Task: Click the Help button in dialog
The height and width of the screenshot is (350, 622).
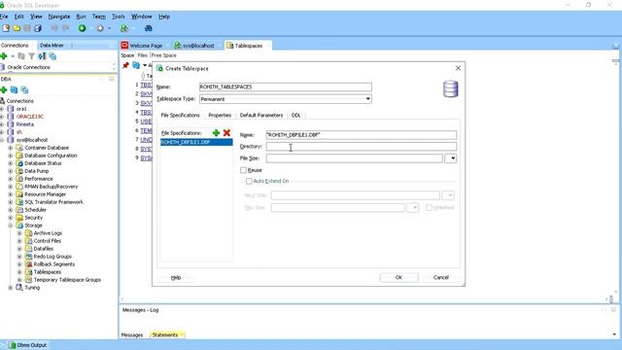Action: pyautogui.click(x=176, y=277)
